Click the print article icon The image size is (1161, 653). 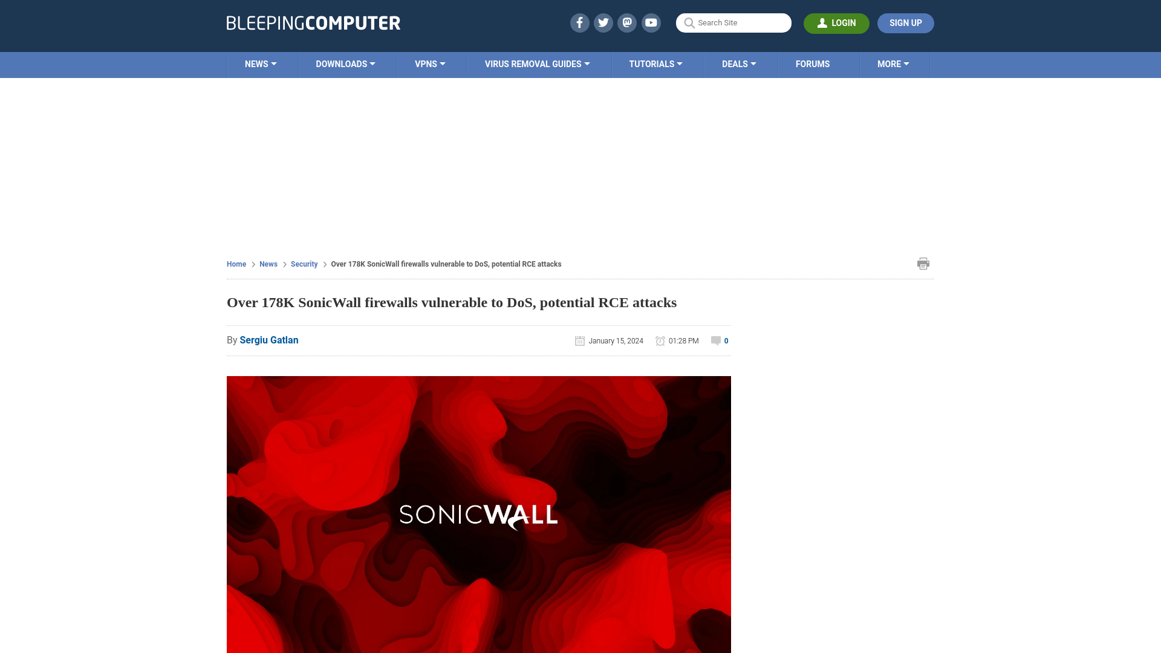(x=923, y=263)
